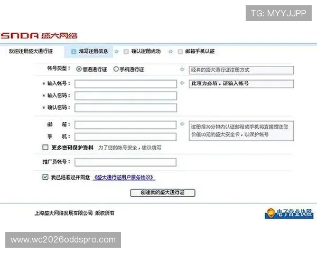The image size is (317, 253).
Task: Focus the 输入帐号 input field
Action: [126, 84]
